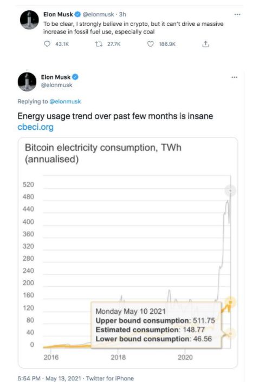Click the Elon Musk name on top tweet
Viewport: 253px width, 382px height.
tap(58, 15)
